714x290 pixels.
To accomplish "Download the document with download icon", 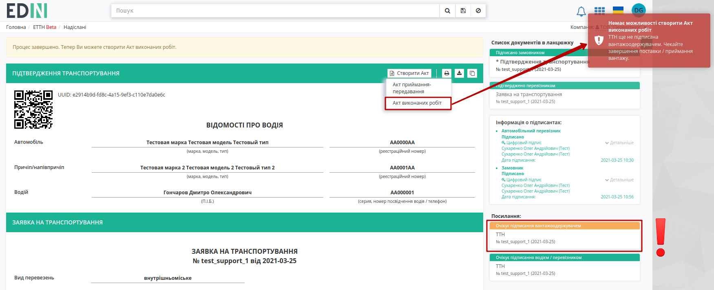I will point(460,73).
